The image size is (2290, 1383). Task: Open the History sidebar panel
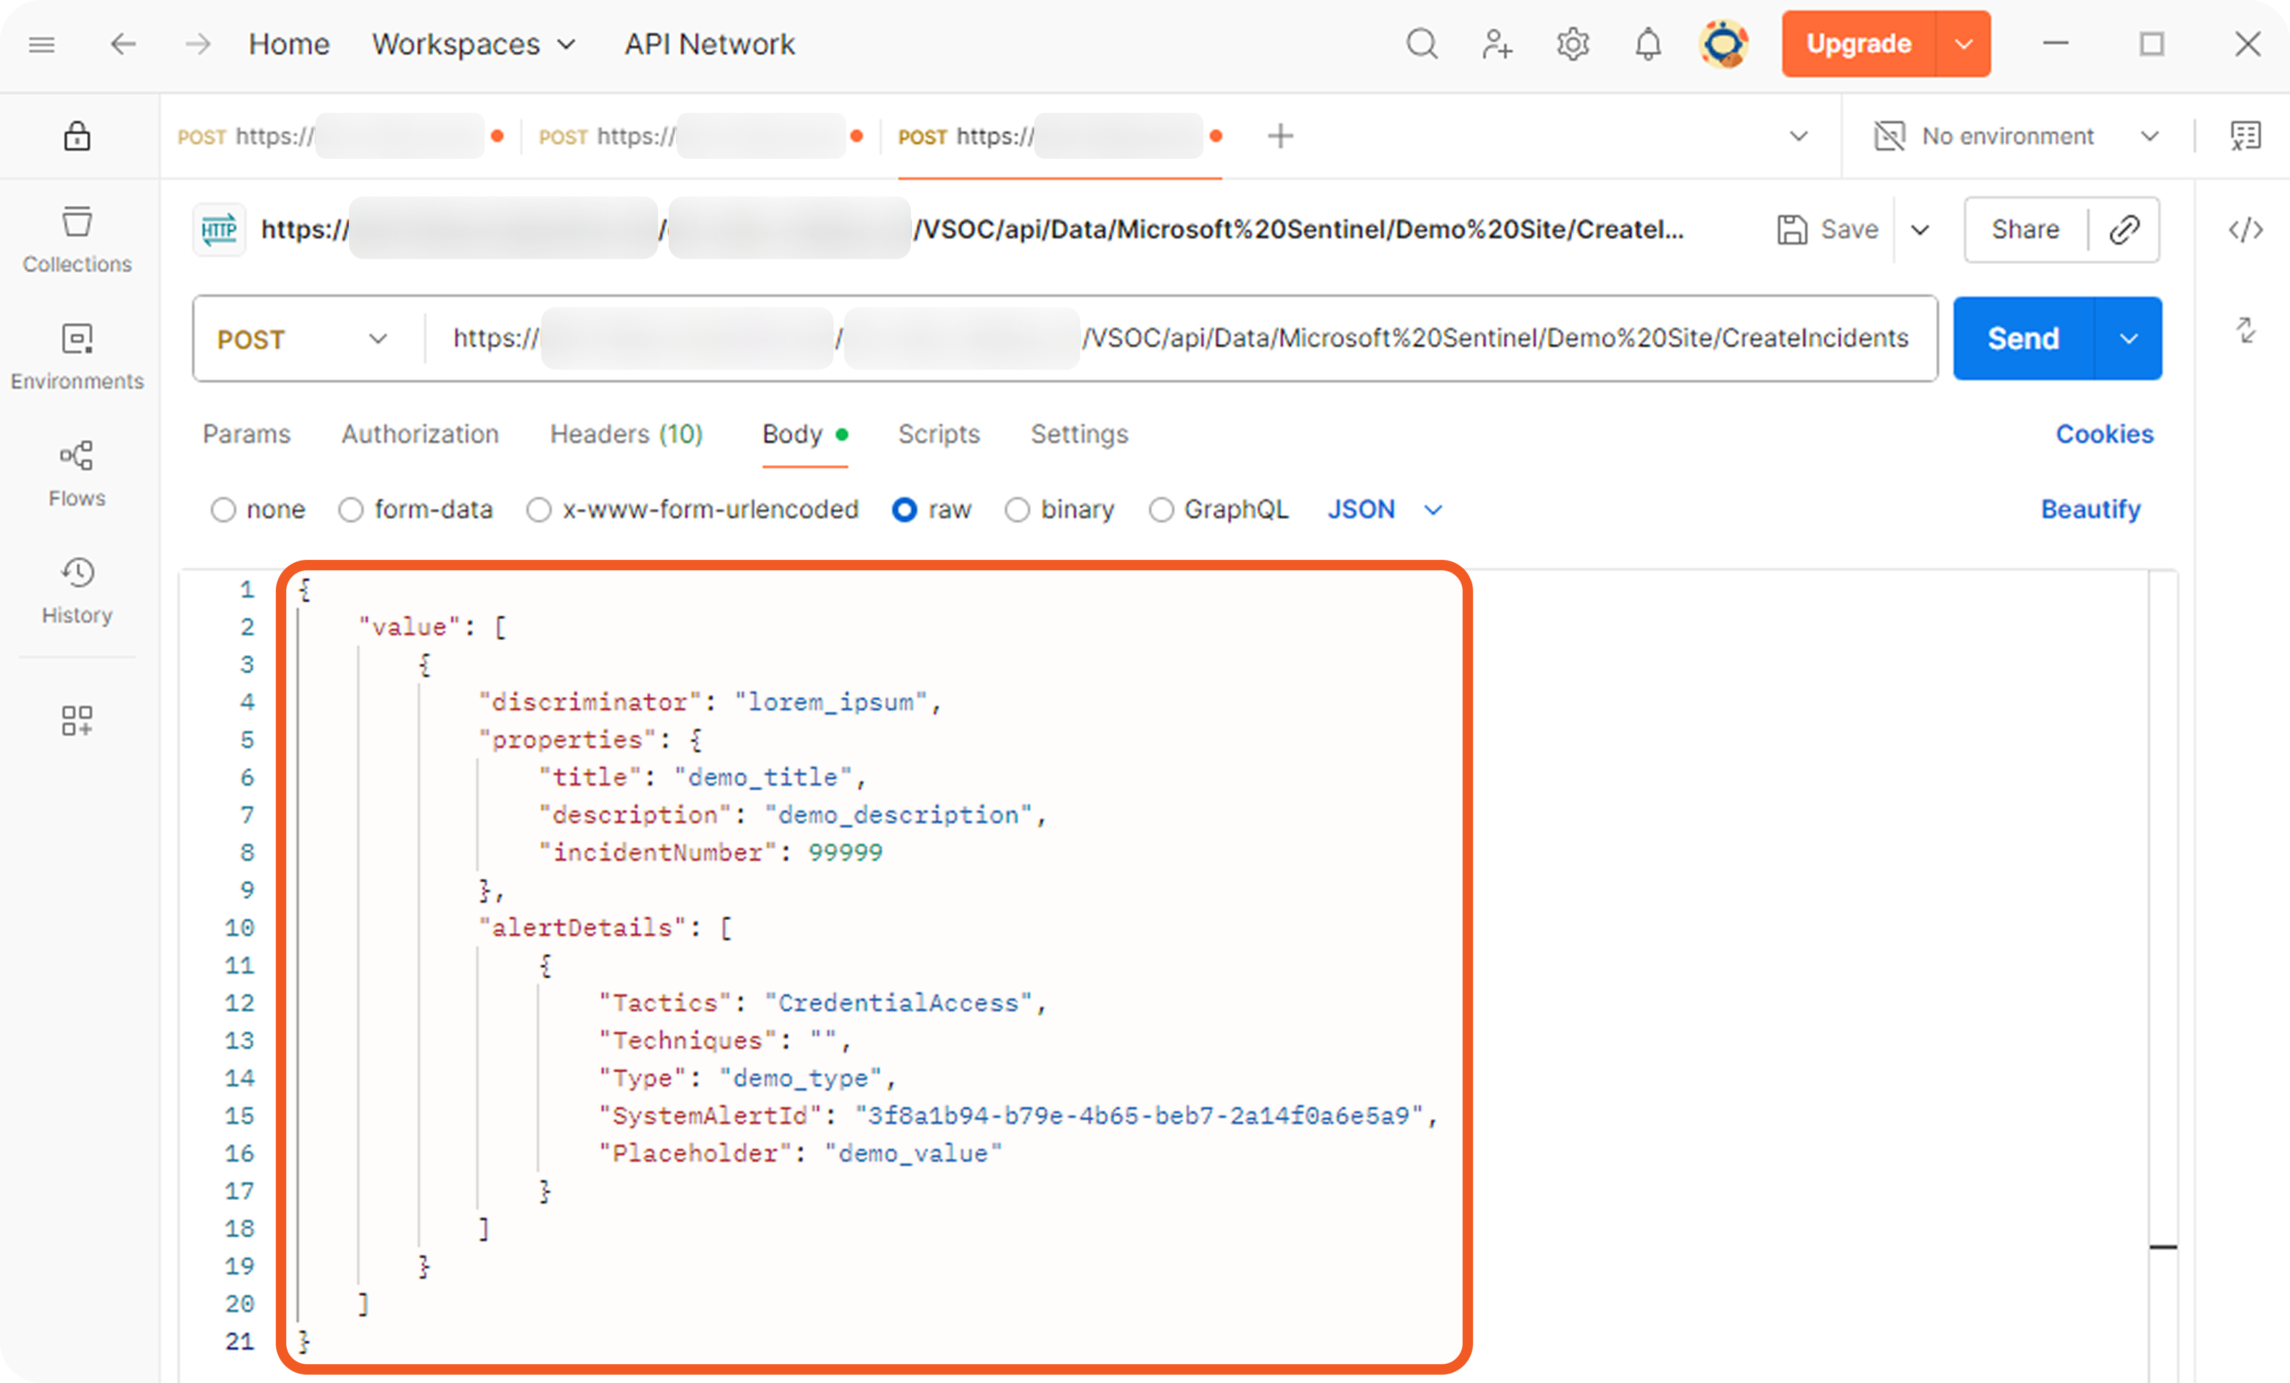click(77, 590)
